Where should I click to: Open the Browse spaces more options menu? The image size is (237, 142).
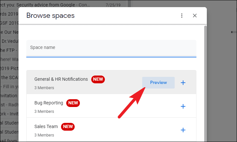(x=182, y=16)
